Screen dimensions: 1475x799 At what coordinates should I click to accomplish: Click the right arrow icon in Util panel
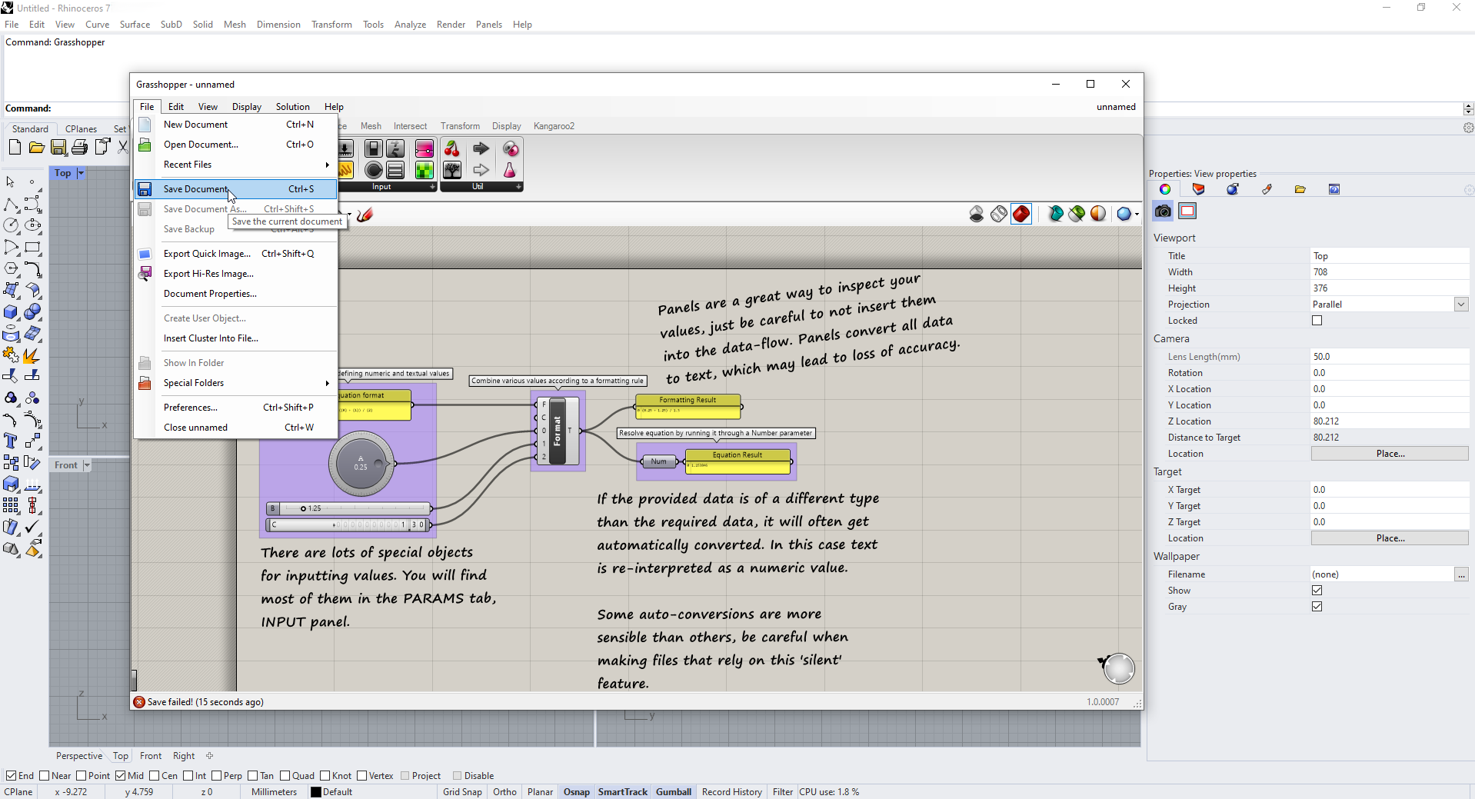[481, 149]
